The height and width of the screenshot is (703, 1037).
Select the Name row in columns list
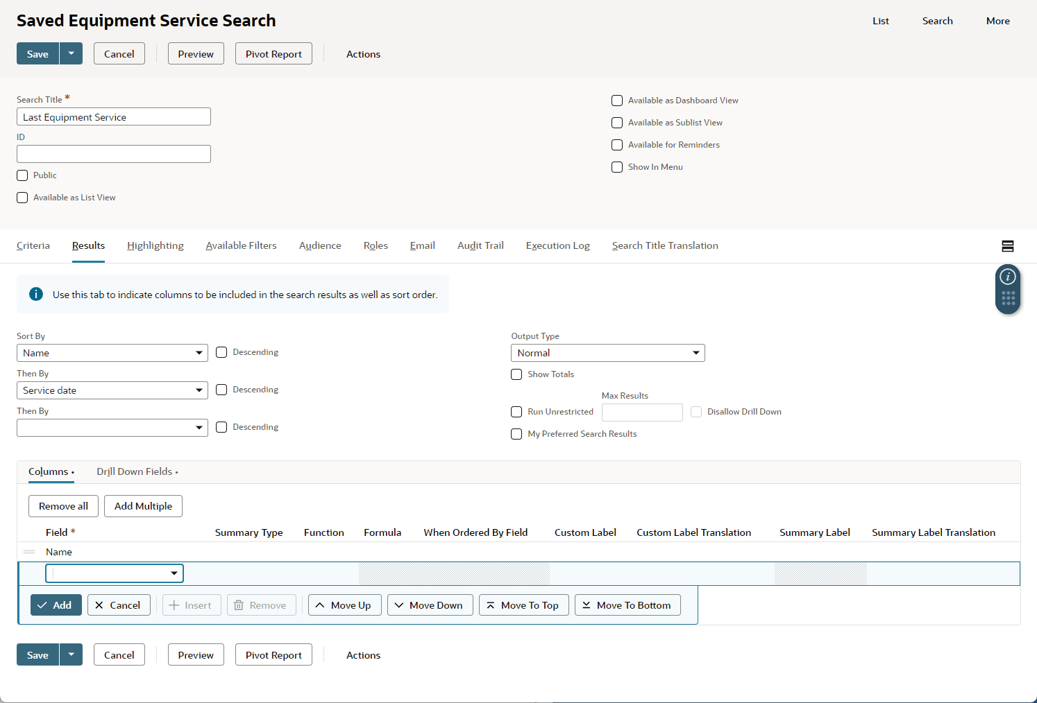pyautogui.click(x=518, y=552)
